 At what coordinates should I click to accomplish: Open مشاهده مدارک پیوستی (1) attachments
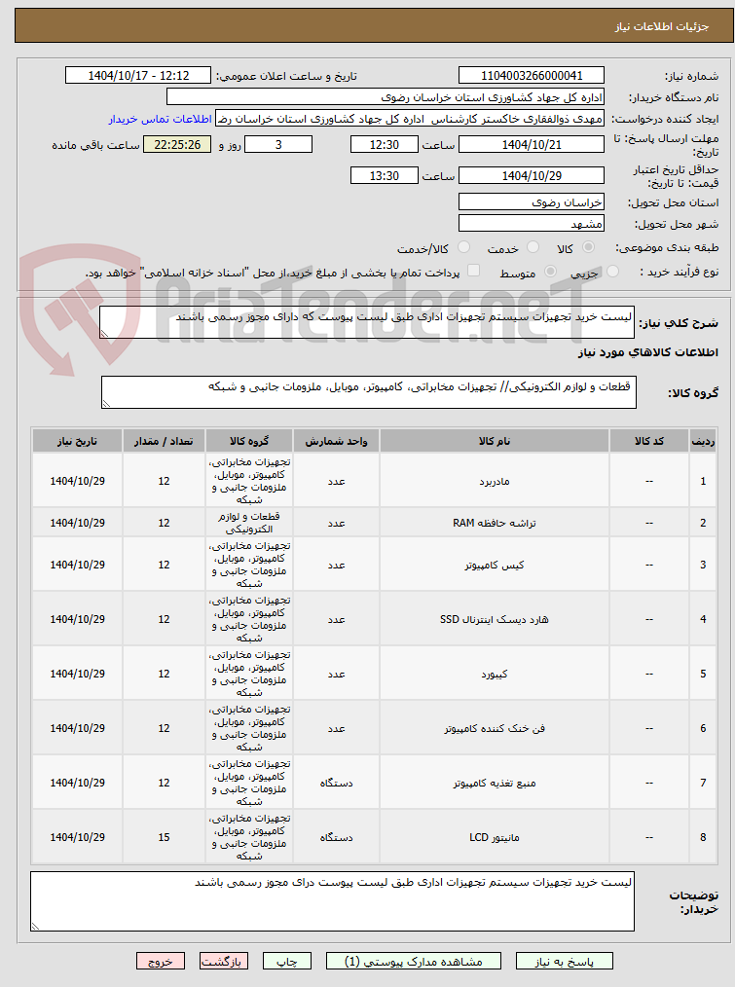[x=413, y=961]
